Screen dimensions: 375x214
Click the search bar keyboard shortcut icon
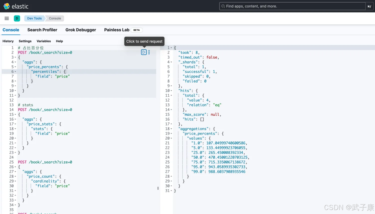pyautogui.click(x=369, y=6)
